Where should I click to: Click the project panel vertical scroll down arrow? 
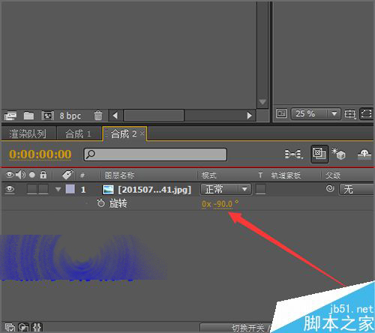click(x=262, y=102)
